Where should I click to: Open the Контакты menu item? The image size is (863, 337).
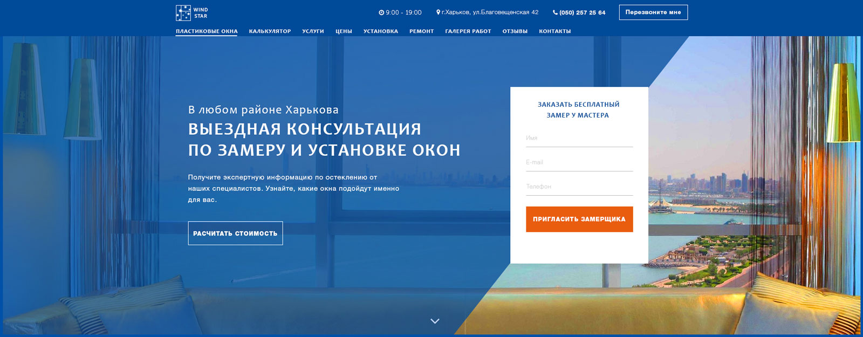[555, 31]
